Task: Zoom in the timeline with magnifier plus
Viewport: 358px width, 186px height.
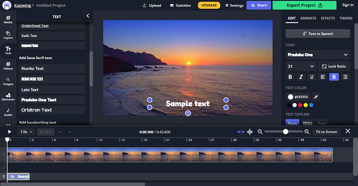Action: pyautogui.click(x=307, y=132)
